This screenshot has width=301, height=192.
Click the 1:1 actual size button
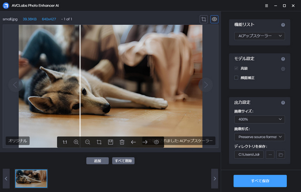[64, 142]
